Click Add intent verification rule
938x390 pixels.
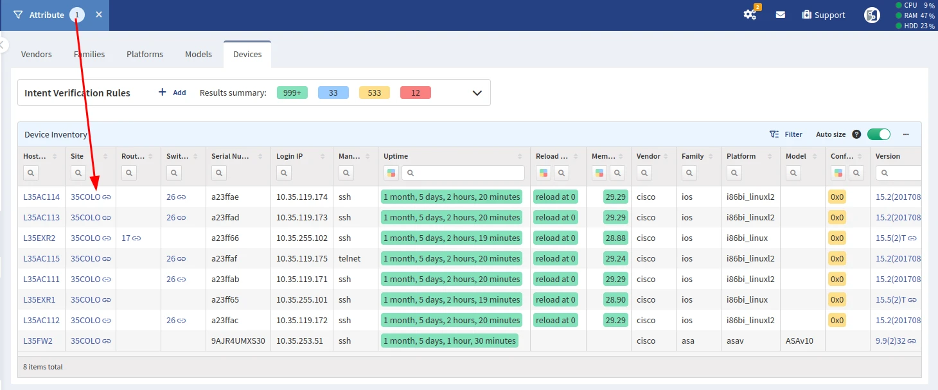172,93
